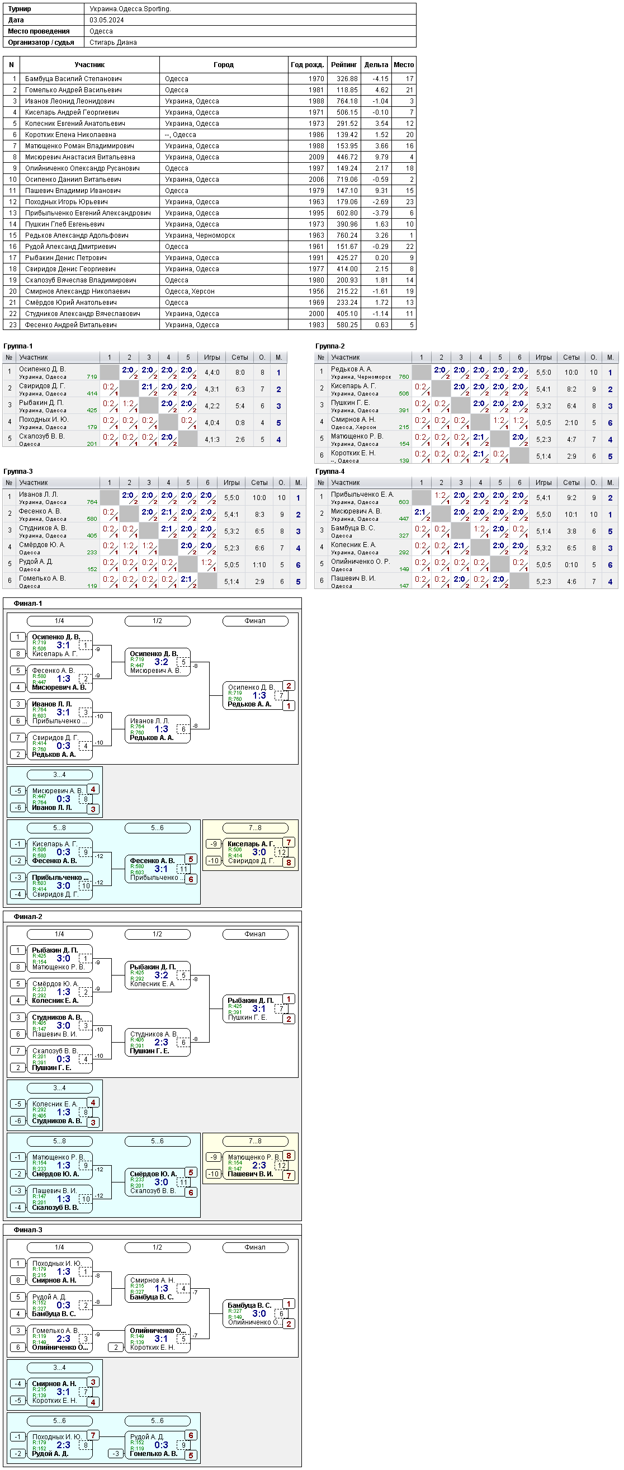
Task: Click the 'Финал-1' section heading
Action: click(x=27, y=603)
